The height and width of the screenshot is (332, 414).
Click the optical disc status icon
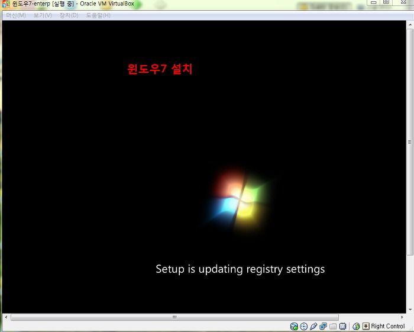pyautogui.click(x=303, y=326)
